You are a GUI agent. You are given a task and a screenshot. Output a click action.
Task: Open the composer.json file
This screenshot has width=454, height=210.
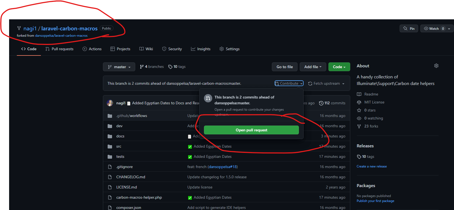point(129,208)
